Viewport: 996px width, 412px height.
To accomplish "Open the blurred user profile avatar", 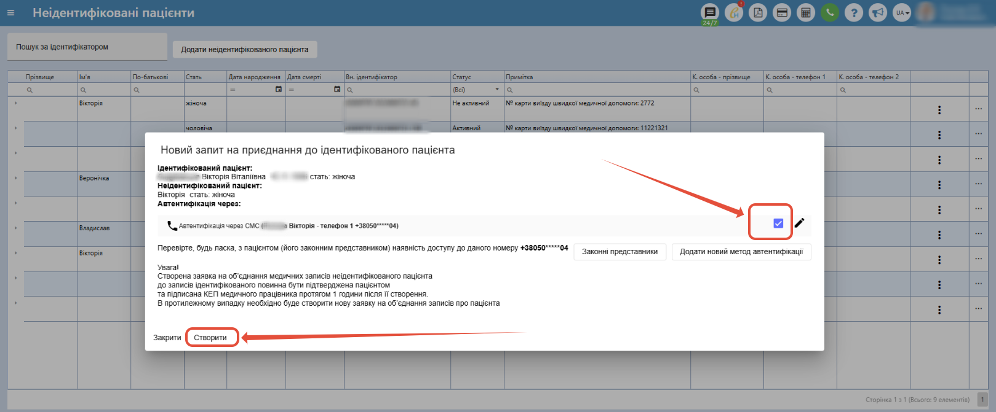I will tap(926, 12).
